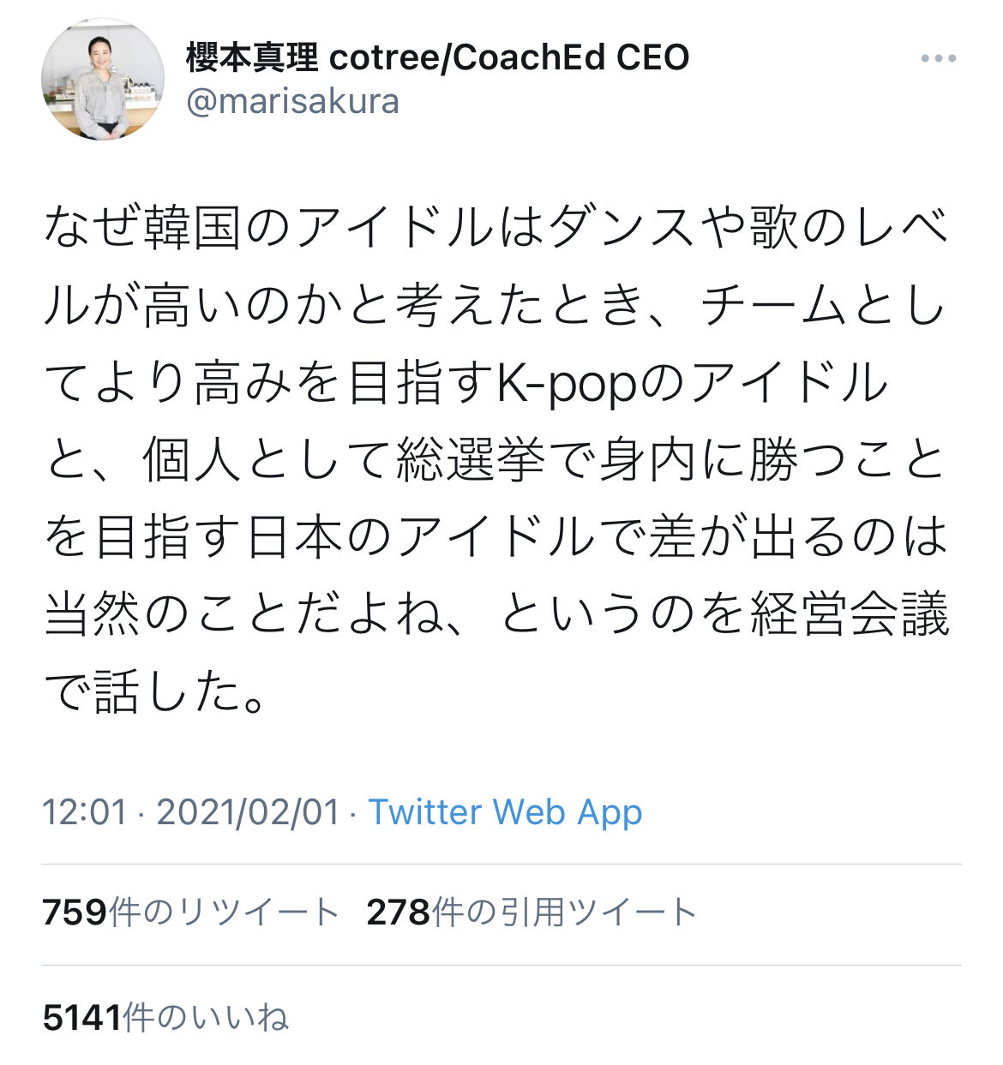Open the tweet's three-dot more options menu
Image resolution: width=1003 pixels, height=1065 pixels.
pyautogui.click(x=938, y=59)
